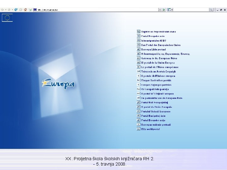Open 'Europos Sąjungos portalas' Lithuanian link
This screenshot has height=170, width=227.
tap(156, 85)
